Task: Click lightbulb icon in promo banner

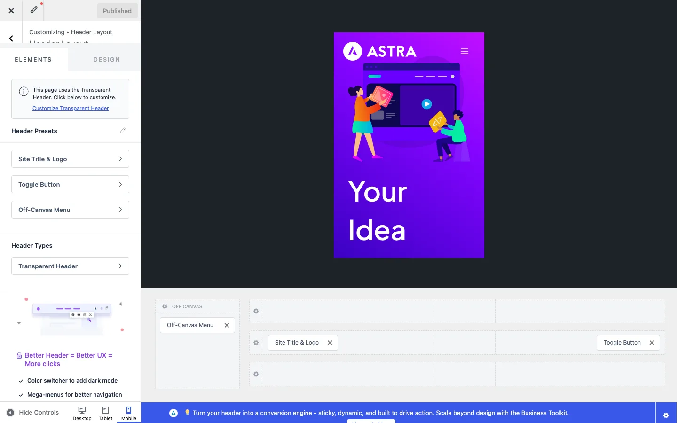Action: (x=187, y=413)
